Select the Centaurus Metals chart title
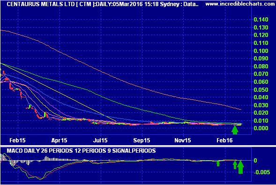The width and height of the screenshot is (276, 185). click(x=103, y=4)
